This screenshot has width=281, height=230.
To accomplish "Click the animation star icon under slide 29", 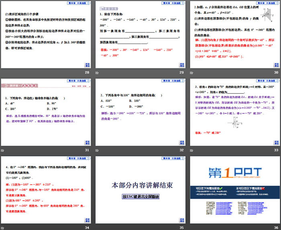I will tap(97, 73).
